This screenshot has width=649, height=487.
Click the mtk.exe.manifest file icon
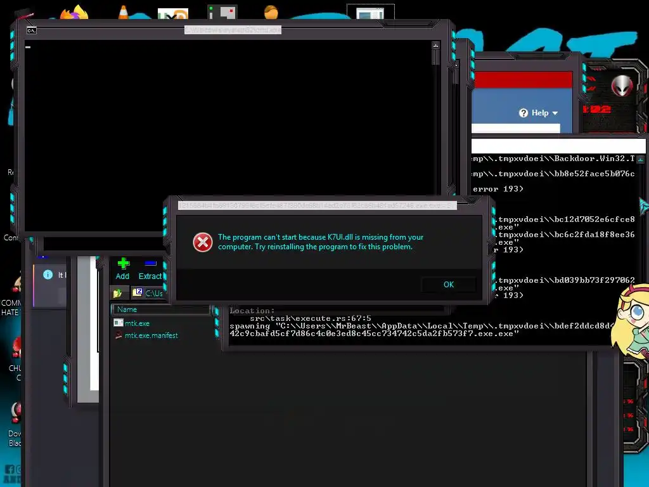tap(119, 335)
